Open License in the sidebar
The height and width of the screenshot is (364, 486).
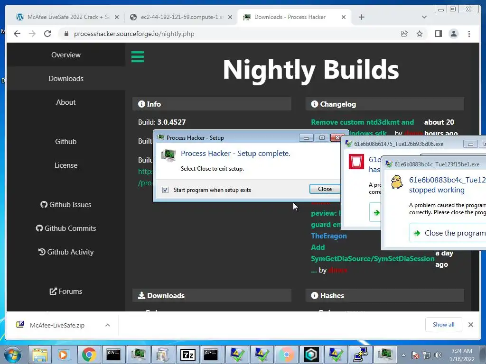(66, 165)
